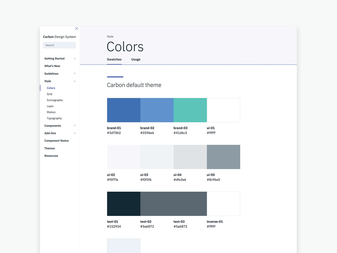Screen dimensions: 337x253
Task: Click the ui-05 label
Action: point(211,175)
